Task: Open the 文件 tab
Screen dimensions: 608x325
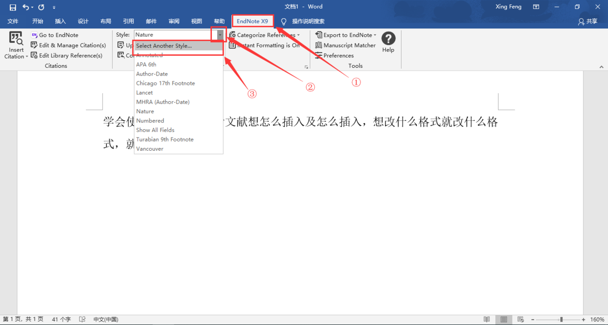Action: [x=13, y=21]
